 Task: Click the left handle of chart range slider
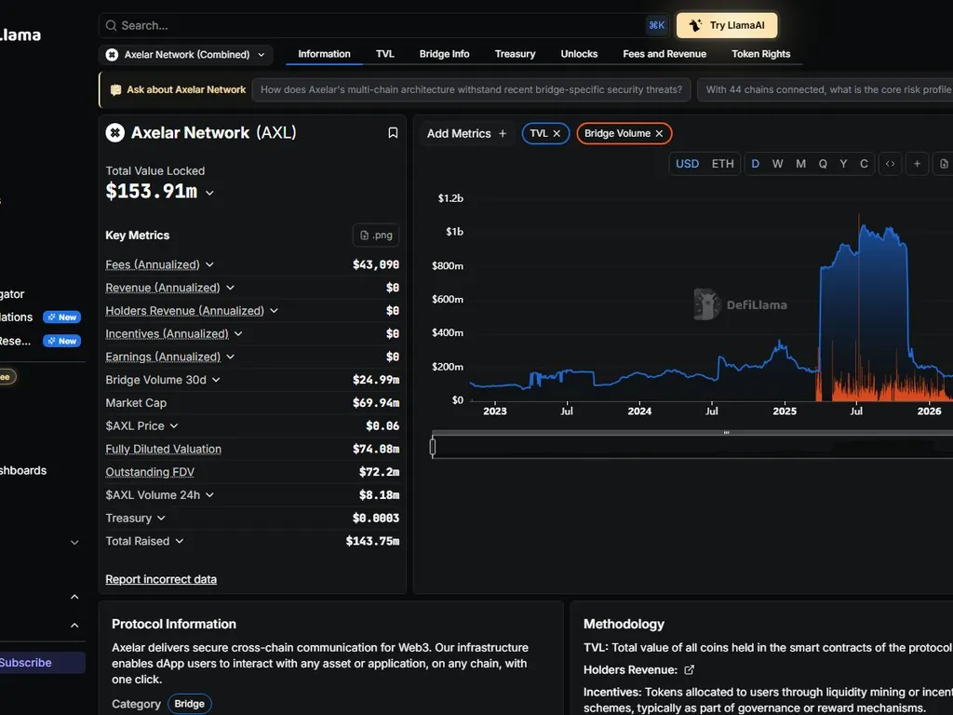432,448
